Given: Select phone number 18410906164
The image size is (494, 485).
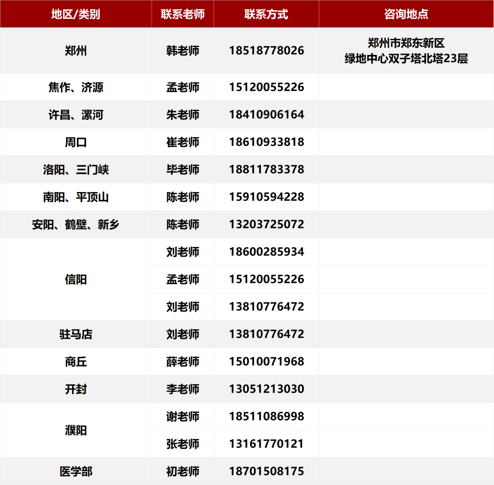Looking at the screenshot, I should (267, 114).
